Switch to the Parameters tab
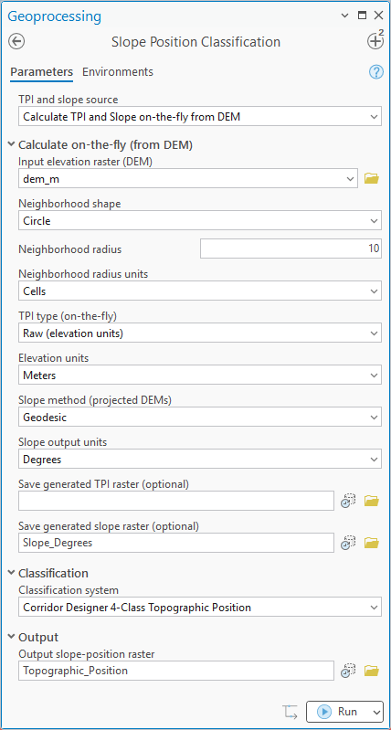The height and width of the screenshot is (730, 391). pyautogui.click(x=41, y=72)
